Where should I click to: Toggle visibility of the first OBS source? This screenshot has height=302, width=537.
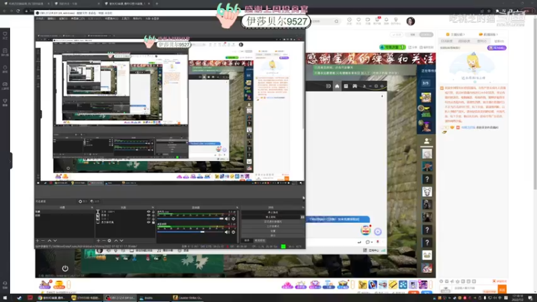coord(148,211)
